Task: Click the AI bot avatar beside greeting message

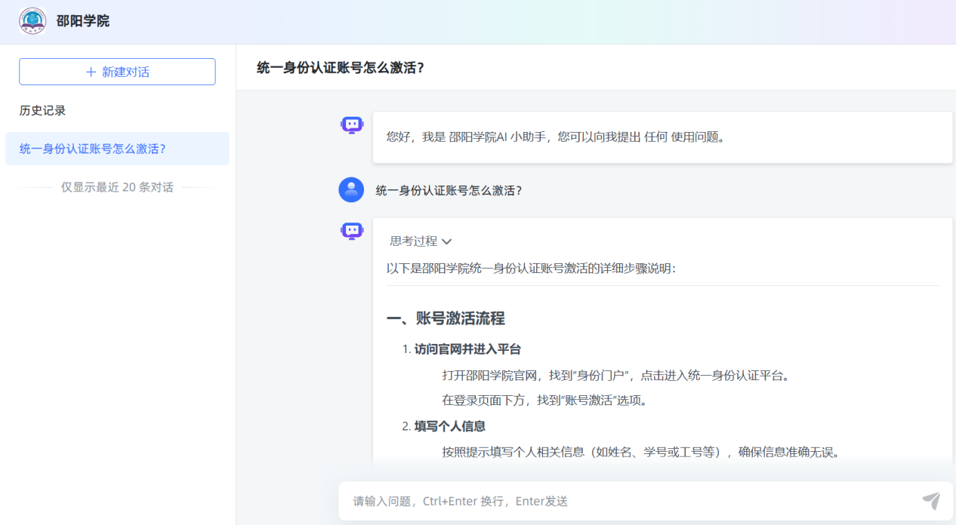Action: [352, 125]
